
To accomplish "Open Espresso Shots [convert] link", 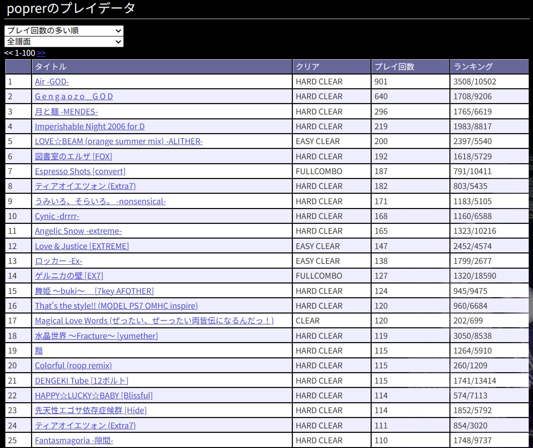I will pos(80,171).
